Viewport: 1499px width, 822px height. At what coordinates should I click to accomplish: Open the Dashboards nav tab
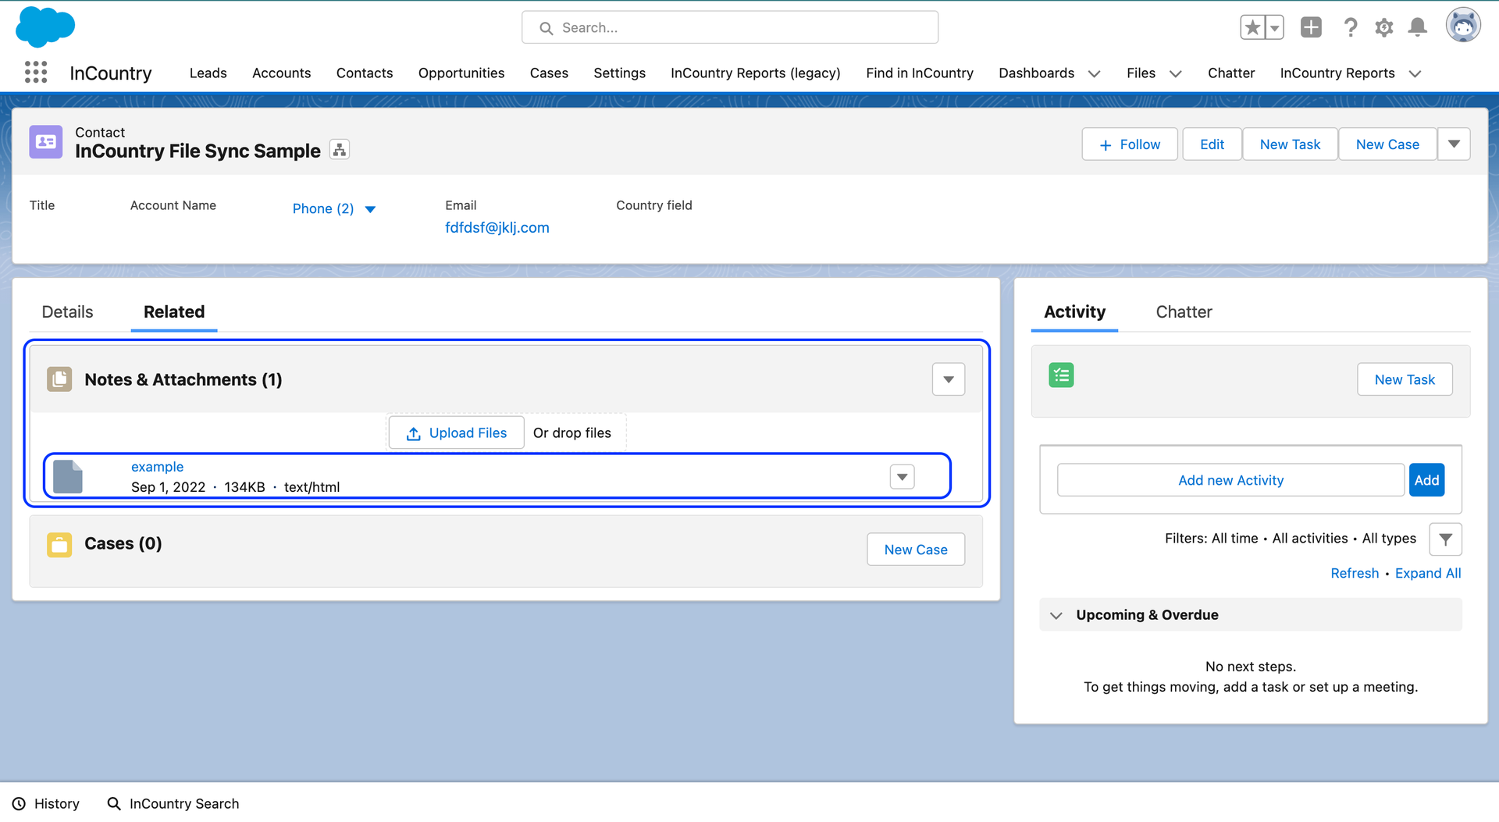point(1037,73)
